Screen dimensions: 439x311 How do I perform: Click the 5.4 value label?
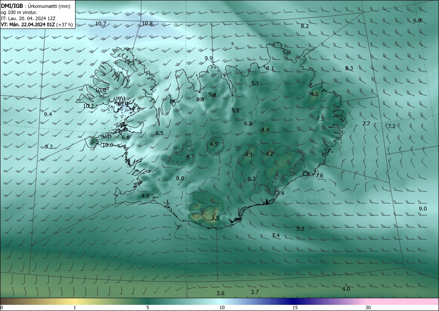(x=212, y=95)
